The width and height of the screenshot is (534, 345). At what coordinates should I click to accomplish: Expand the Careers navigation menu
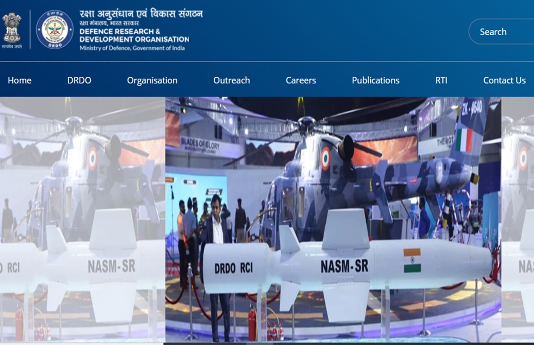pyautogui.click(x=301, y=80)
